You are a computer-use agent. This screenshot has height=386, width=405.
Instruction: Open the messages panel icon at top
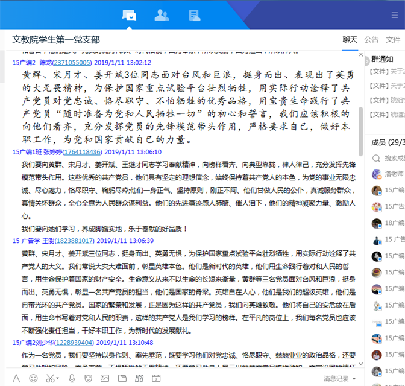tap(129, 15)
